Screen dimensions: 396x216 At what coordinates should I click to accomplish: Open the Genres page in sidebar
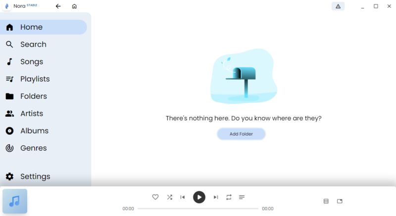pyautogui.click(x=44, y=148)
